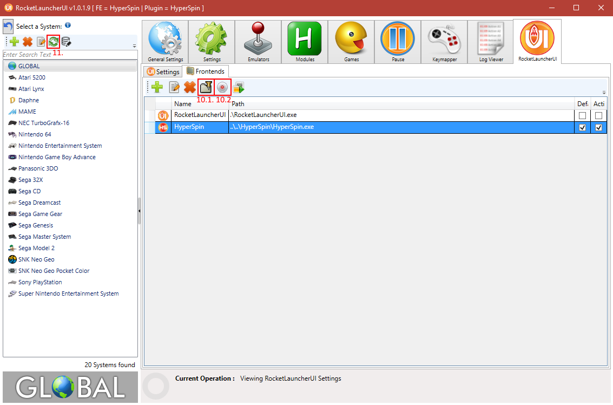Collapse the left panel with the splitter arrow
Viewport: 613px width, 405px height.
(x=139, y=211)
